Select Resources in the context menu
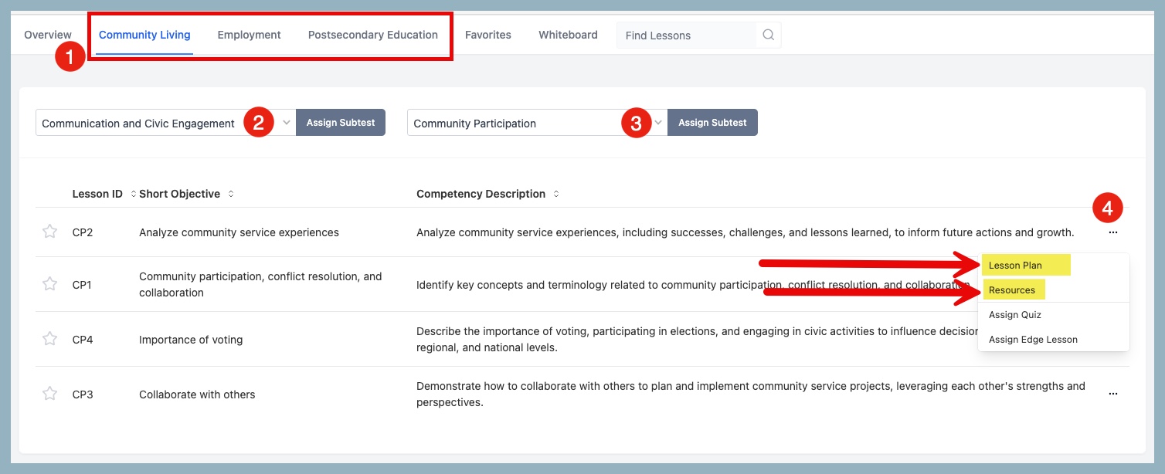This screenshot has height=474, width=1165. click(x=1011, y=290)
